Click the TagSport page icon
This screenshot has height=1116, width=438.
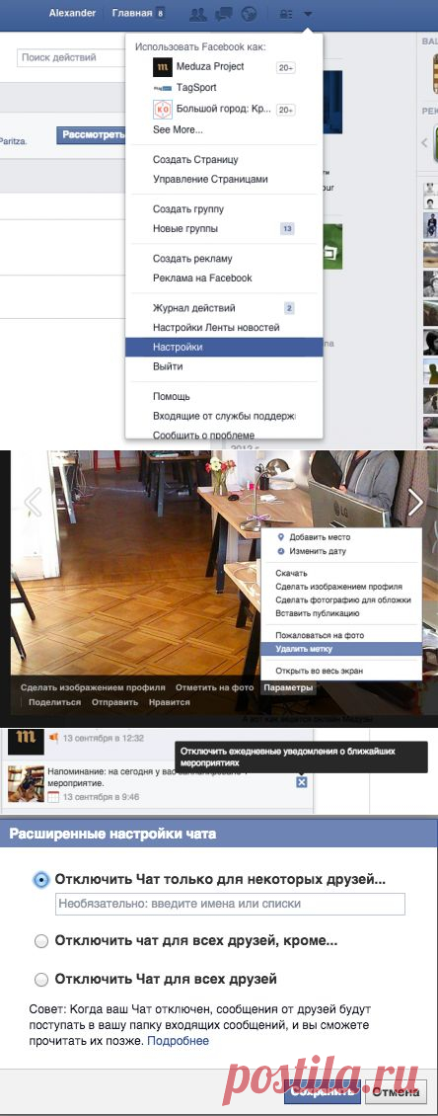point(162,88)
